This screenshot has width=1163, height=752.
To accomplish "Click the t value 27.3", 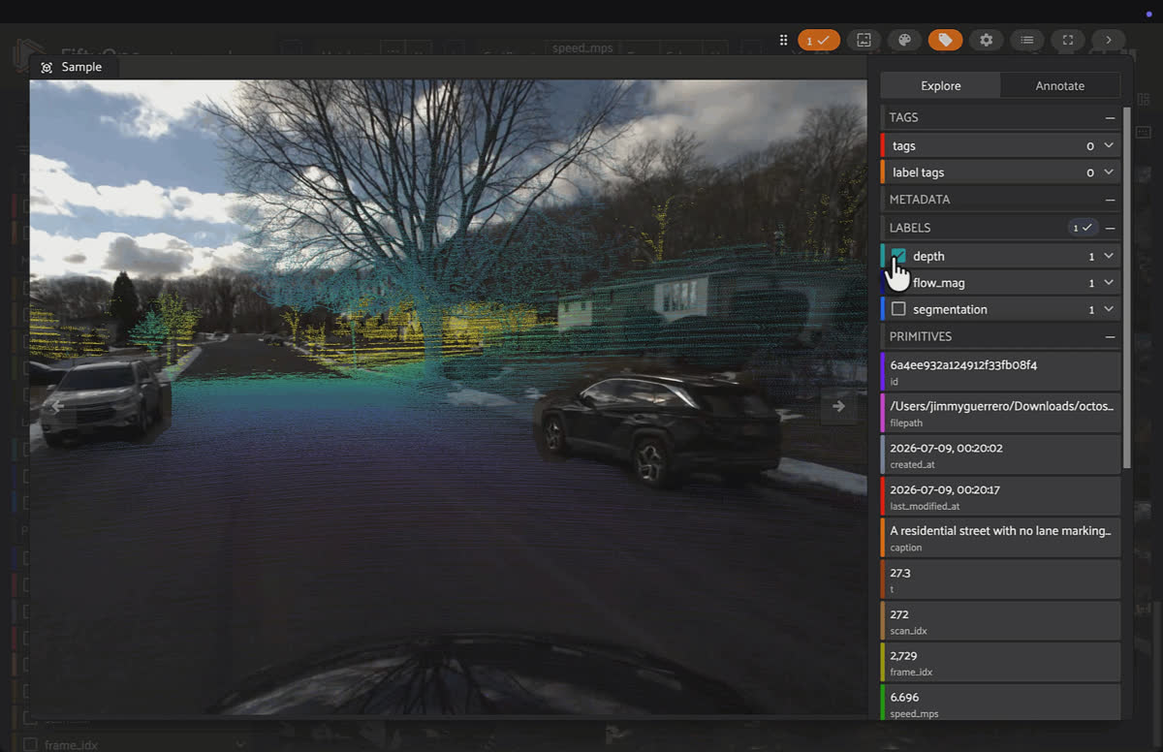I will point(900,573).
